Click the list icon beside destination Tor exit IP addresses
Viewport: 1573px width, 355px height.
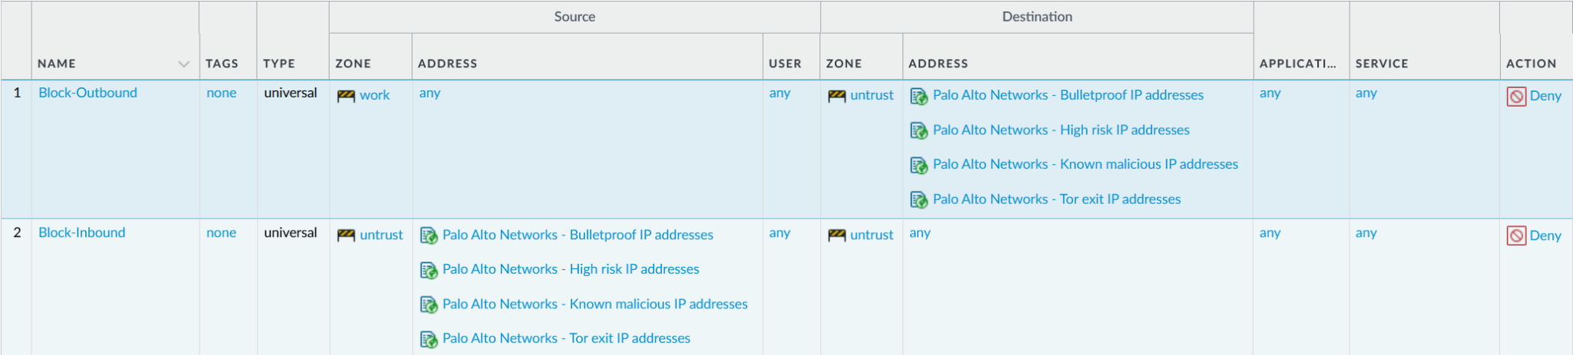coord(919,200)
